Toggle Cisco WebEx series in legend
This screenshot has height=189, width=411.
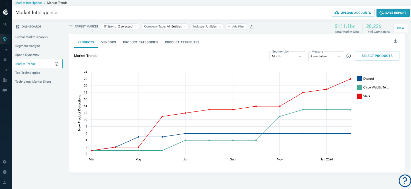click(x=360, y=88)
